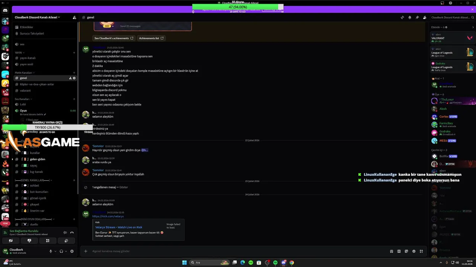The image size is (476, 267).
Task: Collapse the YAYIN category
Action: [x=20, y=53]
